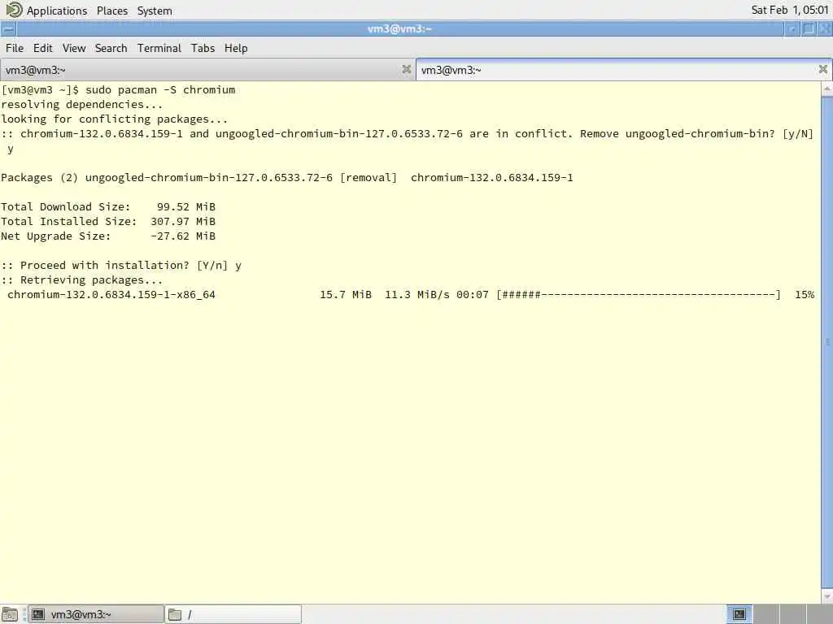The height and width of the screenshot is (624, 833).
Task: Open the Places menu
Action: (x=112, y=11)
